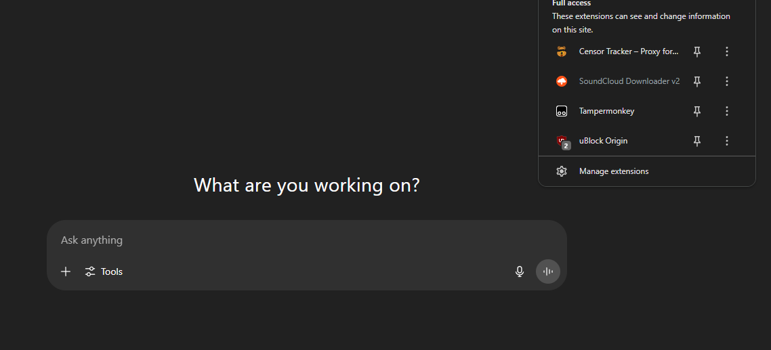Pin Tampermonkey to the toolbar
This screenshot has width=771, height=350.
click(697, 111)
